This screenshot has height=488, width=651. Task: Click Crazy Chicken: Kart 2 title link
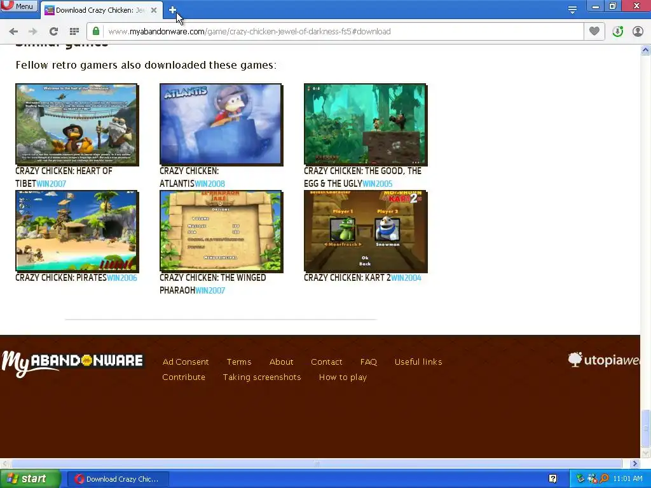(x=347, y=278)
